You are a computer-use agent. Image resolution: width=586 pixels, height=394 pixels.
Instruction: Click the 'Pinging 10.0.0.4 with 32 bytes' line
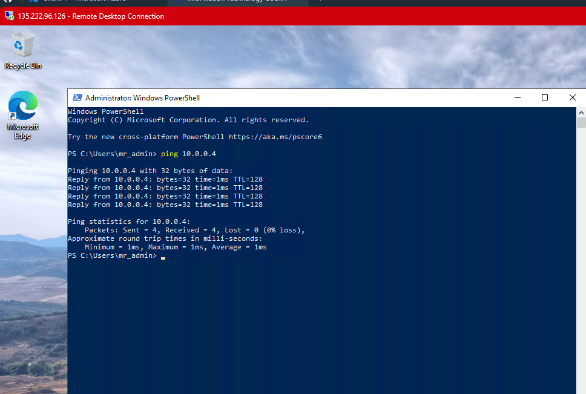[150, 171]
